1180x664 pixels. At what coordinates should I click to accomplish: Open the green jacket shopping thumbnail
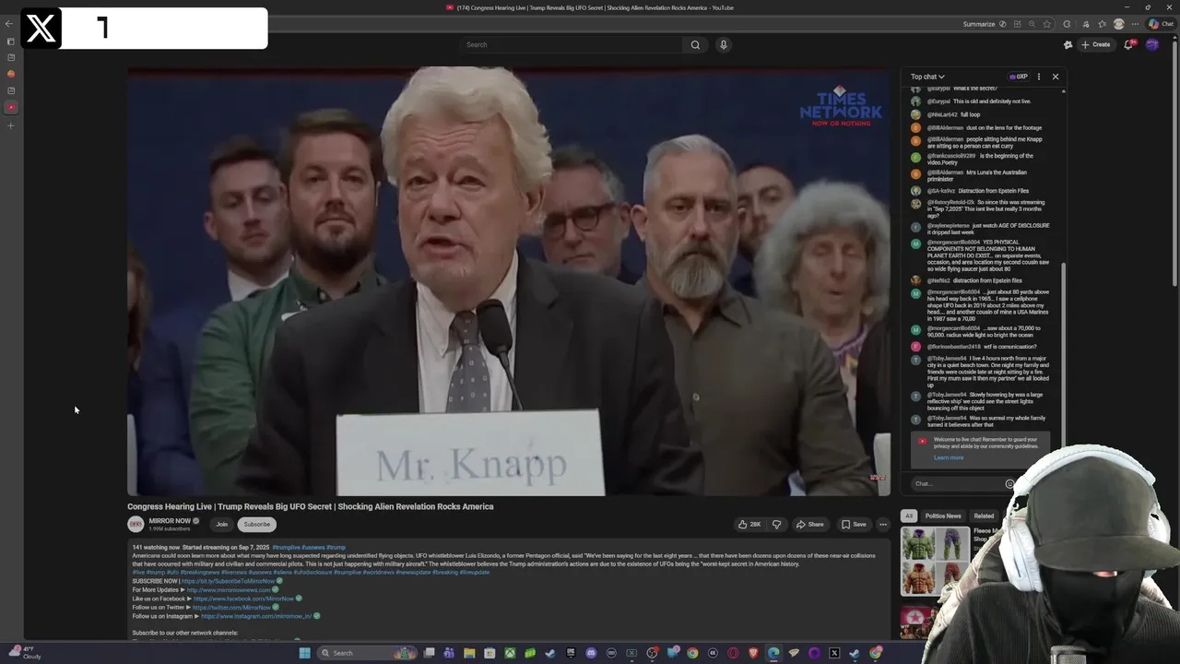[935, 563]
